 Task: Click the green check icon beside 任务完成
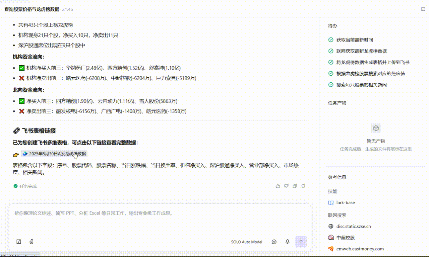pyautogui.click(x=15, y=186)
